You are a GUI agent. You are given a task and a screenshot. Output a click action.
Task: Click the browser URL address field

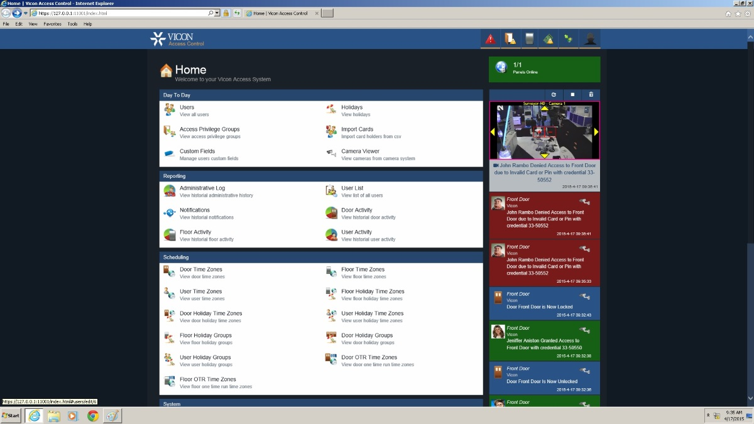(119, 13)
